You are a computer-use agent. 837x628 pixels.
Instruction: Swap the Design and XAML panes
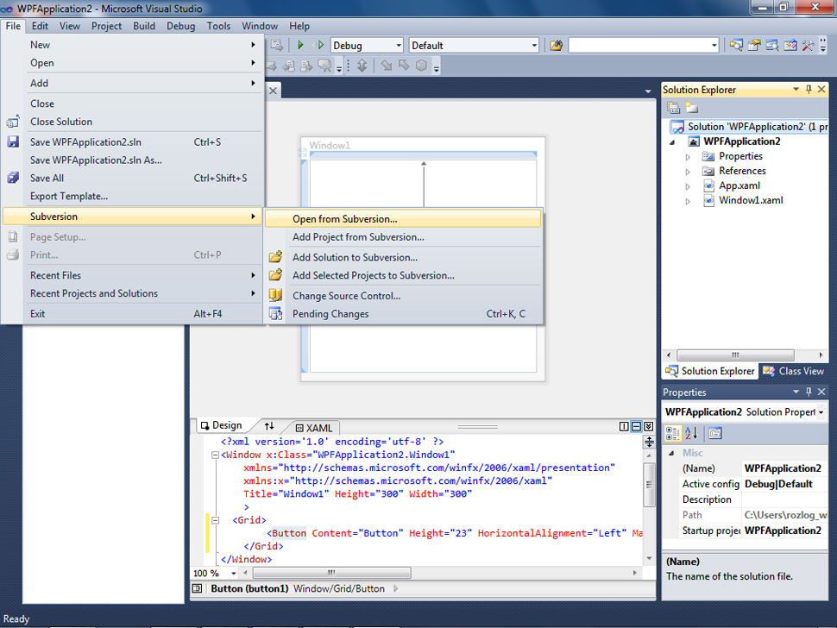click(x=269, y=426)
